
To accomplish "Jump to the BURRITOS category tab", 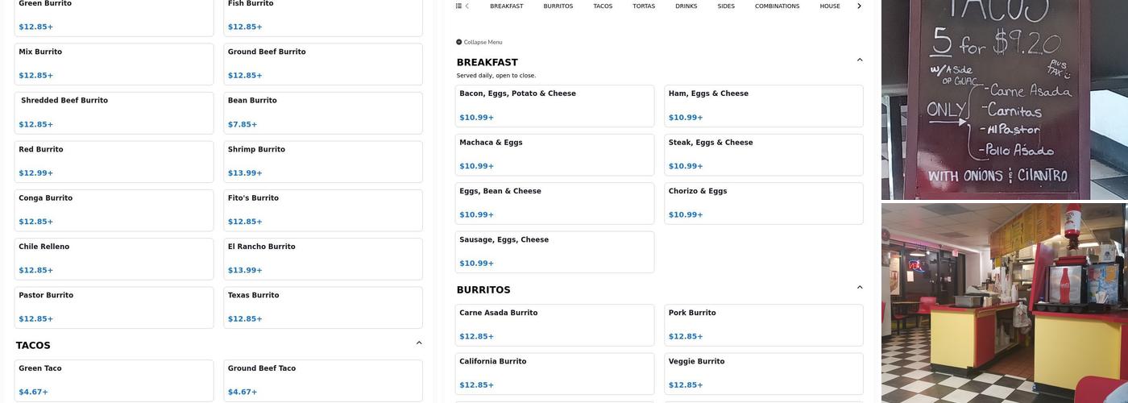I will (558, 6).
